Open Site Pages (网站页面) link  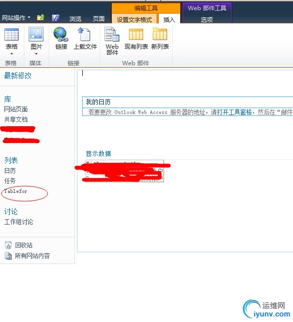(x=16, y=109)
